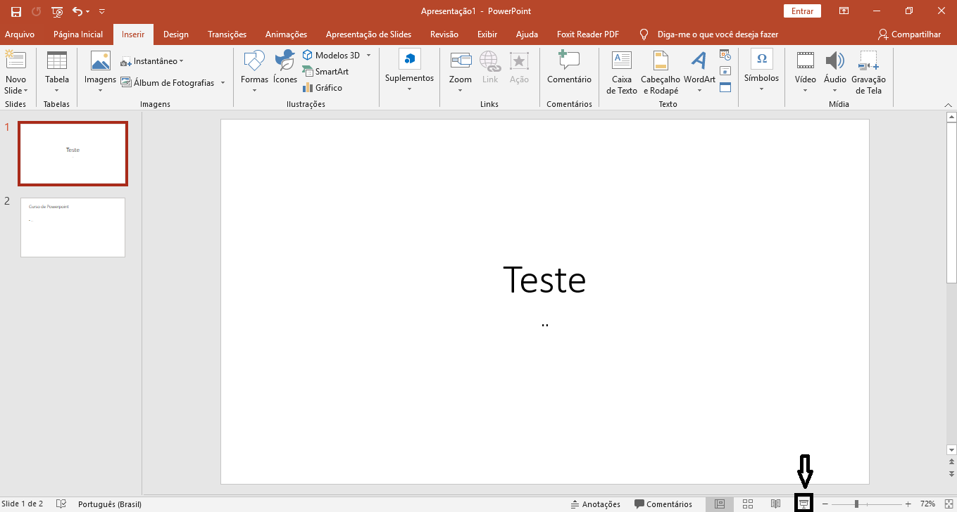Expand the Álbum de Fotografias dropdown
The image size is (957, 512).
click(223, 83)
